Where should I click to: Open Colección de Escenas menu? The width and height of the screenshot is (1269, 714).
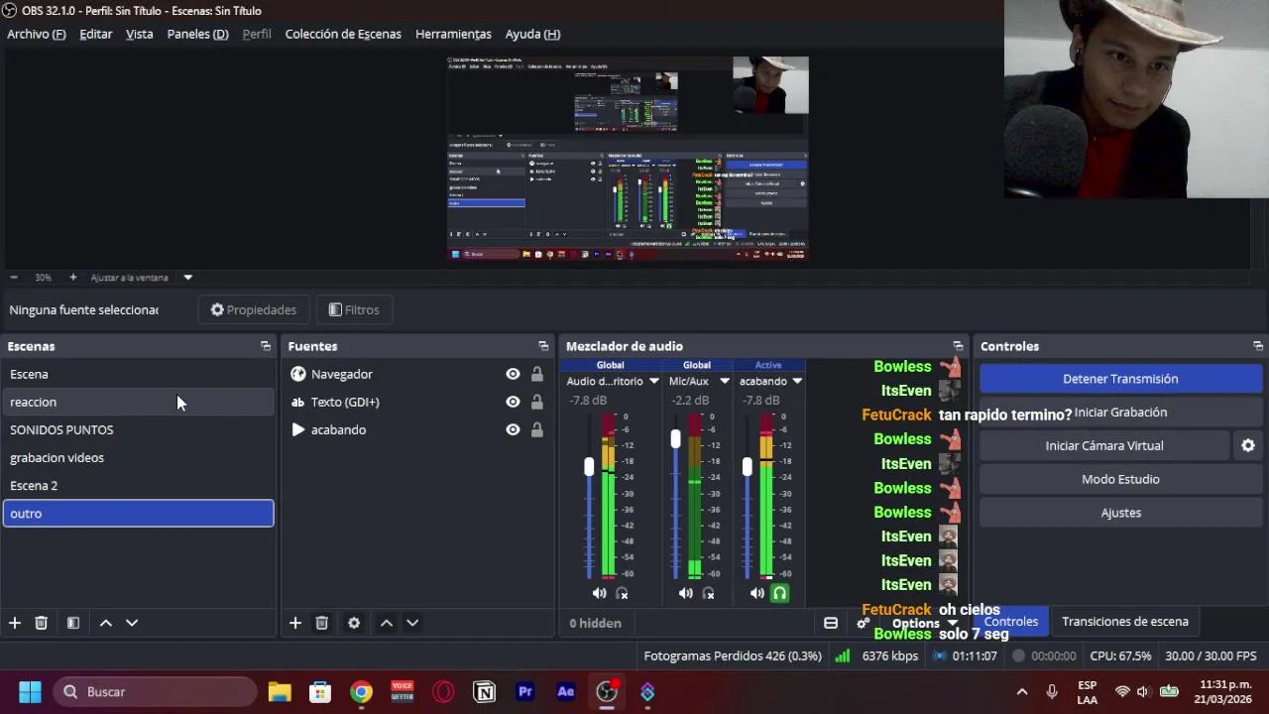(343, 34)
